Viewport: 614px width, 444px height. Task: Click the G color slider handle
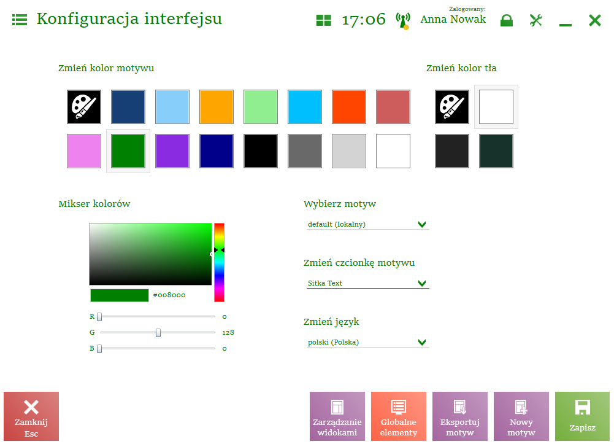(x=158, y=333)
